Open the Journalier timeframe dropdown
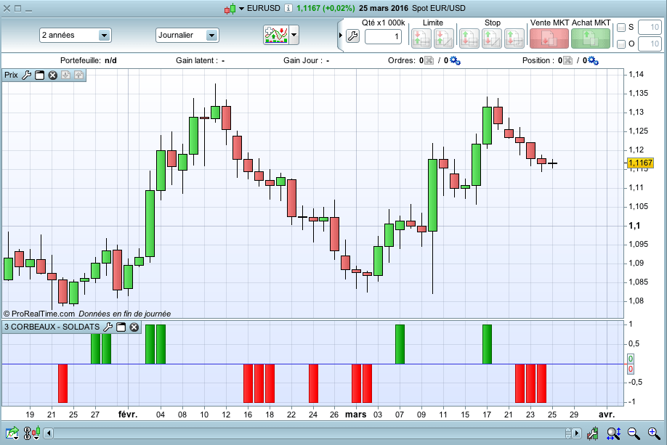667x445 pixels. coord(187,36)
